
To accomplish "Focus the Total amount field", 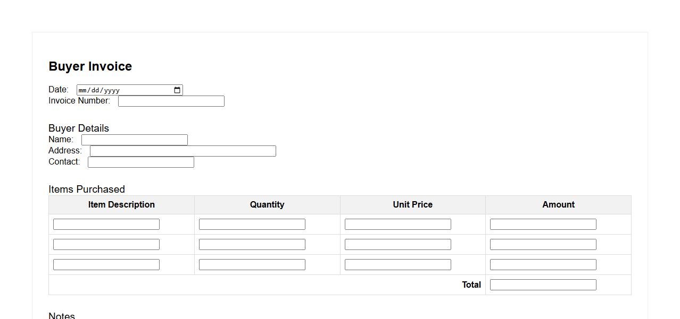I will click(x=543, y=285).
